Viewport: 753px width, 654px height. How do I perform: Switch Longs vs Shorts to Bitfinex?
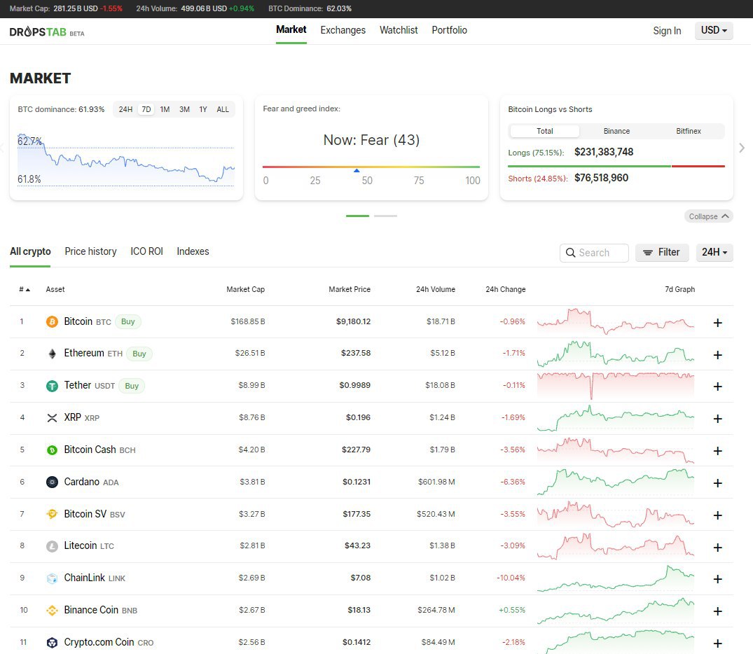point(688,131)
